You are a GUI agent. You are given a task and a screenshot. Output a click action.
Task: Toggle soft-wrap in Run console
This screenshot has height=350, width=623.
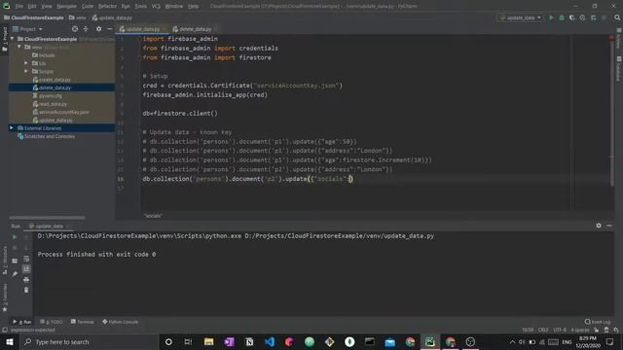tap(26, 259)
